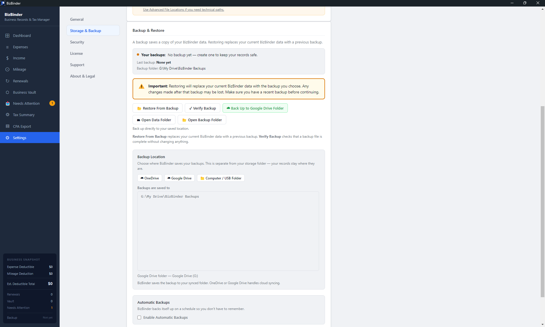Click the Tax Summary icon
The width and height of the screenshot is (545, 327).
click(7, 115)
